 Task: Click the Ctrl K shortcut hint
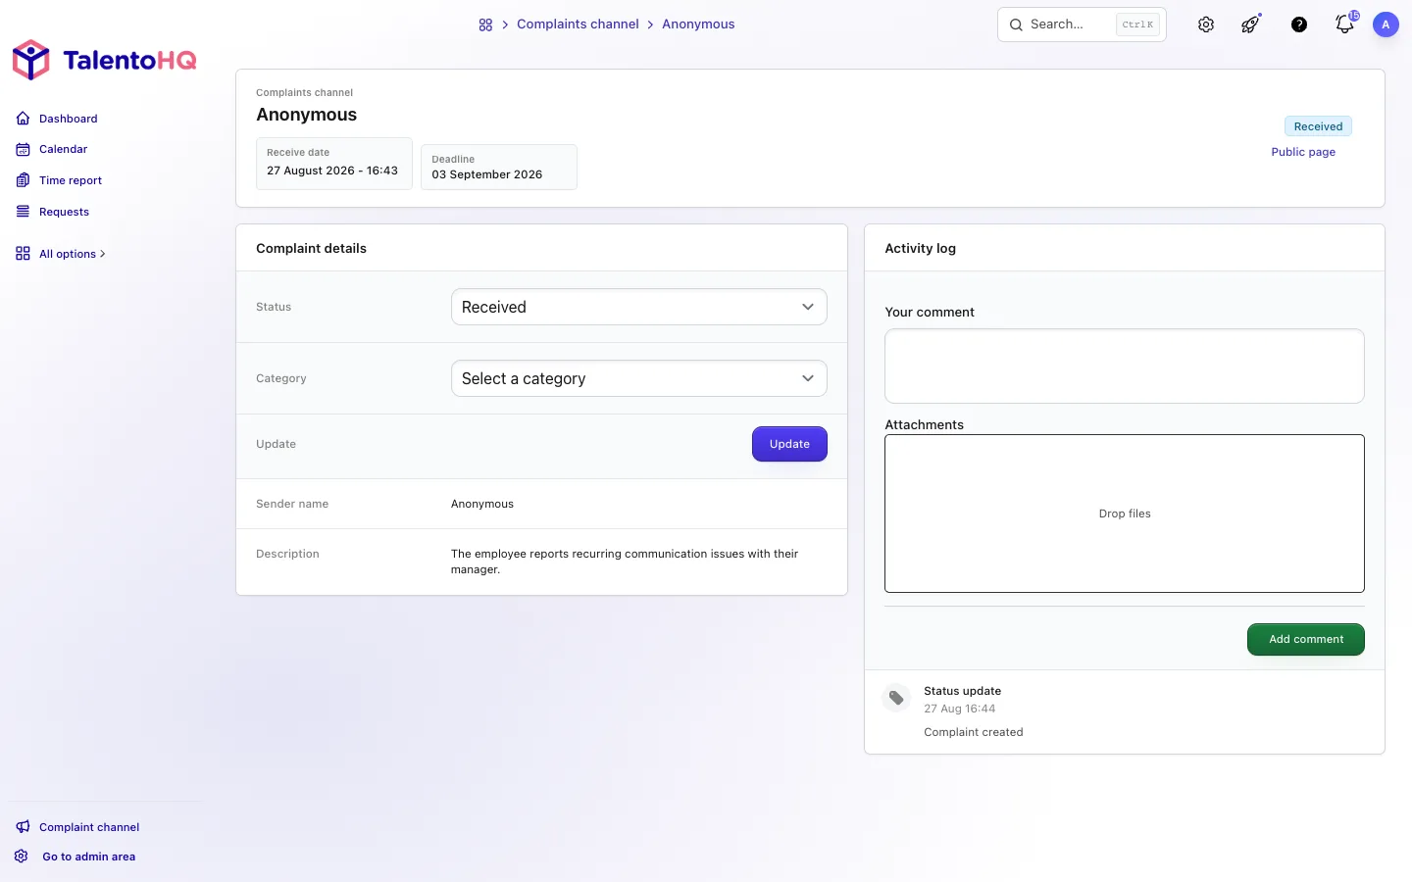(1137, 24)
